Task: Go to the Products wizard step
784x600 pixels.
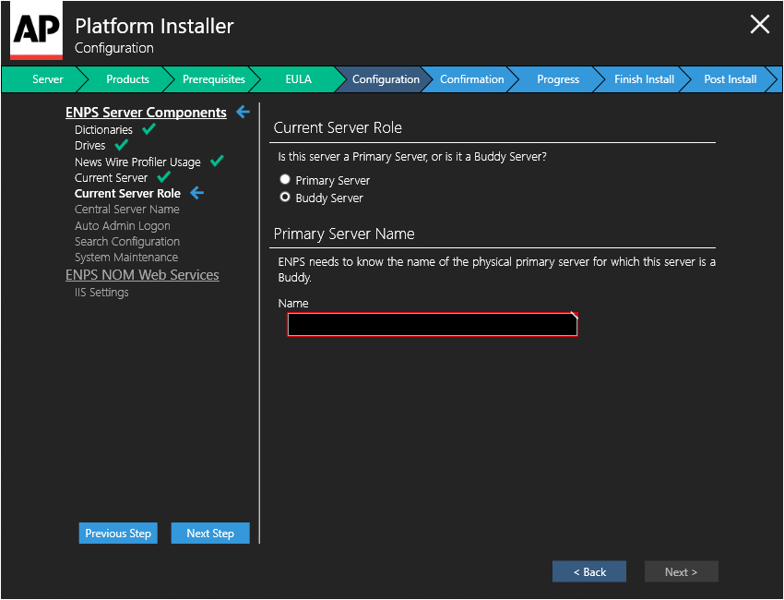Action: [x=127, y=79]
